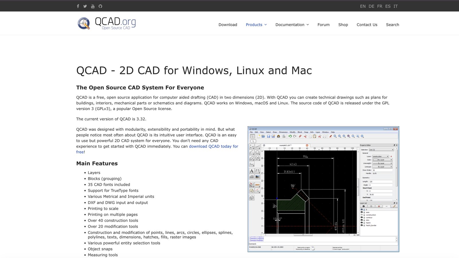Click the 'Main Features' heading
The height and width of the screenshot is (258, 459).
[x=97, y=163]
